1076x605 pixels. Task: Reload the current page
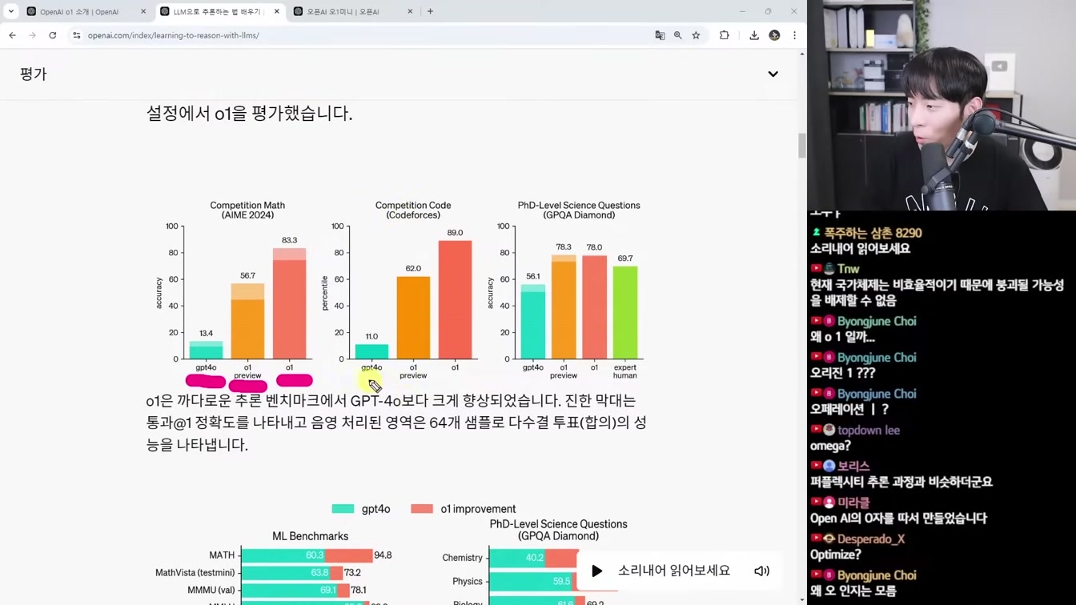[53, 35]
